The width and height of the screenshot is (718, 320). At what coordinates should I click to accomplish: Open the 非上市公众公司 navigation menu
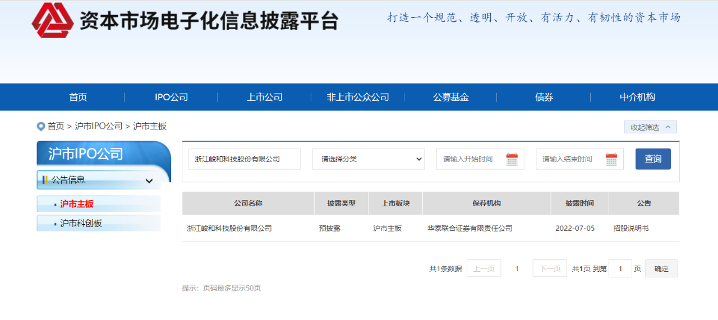point(358,97)
